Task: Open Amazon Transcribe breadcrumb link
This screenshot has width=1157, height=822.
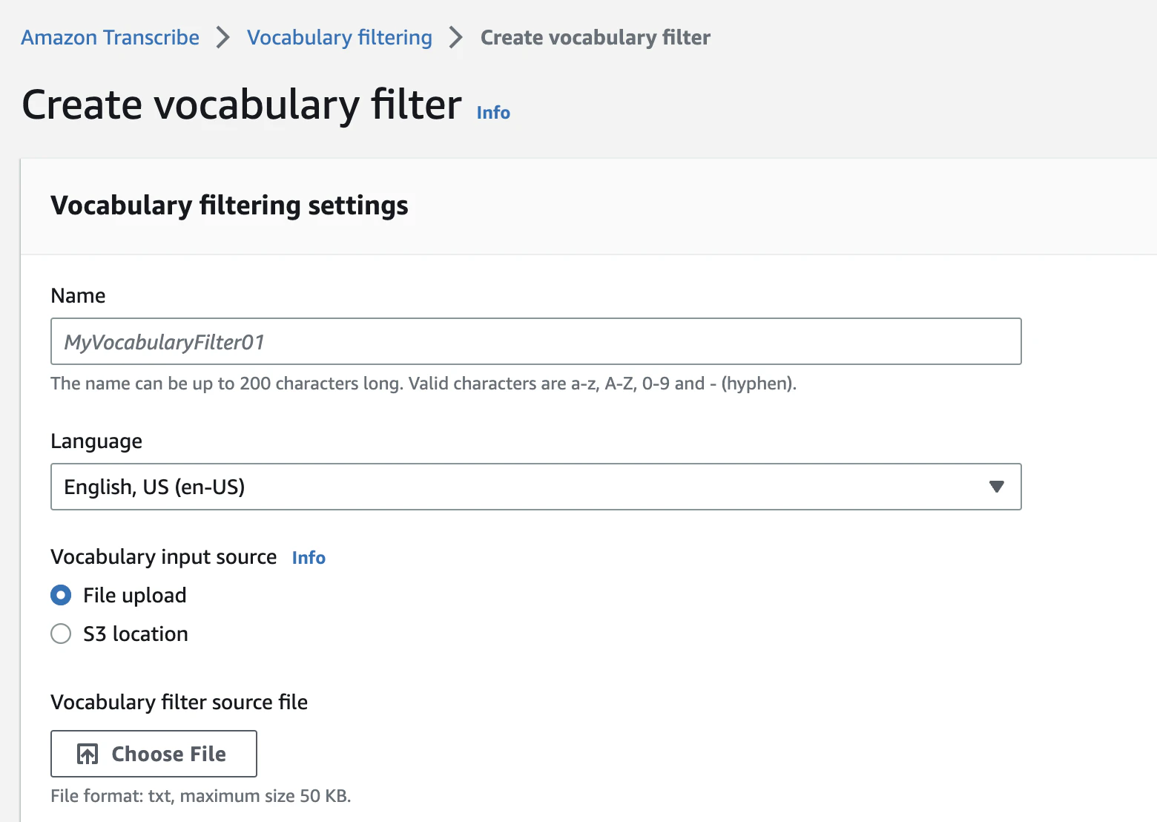Action: pos(110,37)
